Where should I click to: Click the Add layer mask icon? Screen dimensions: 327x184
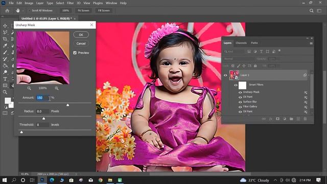(x=277, y=119)
